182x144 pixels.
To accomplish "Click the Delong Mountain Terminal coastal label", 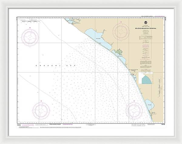I will 133,70.
